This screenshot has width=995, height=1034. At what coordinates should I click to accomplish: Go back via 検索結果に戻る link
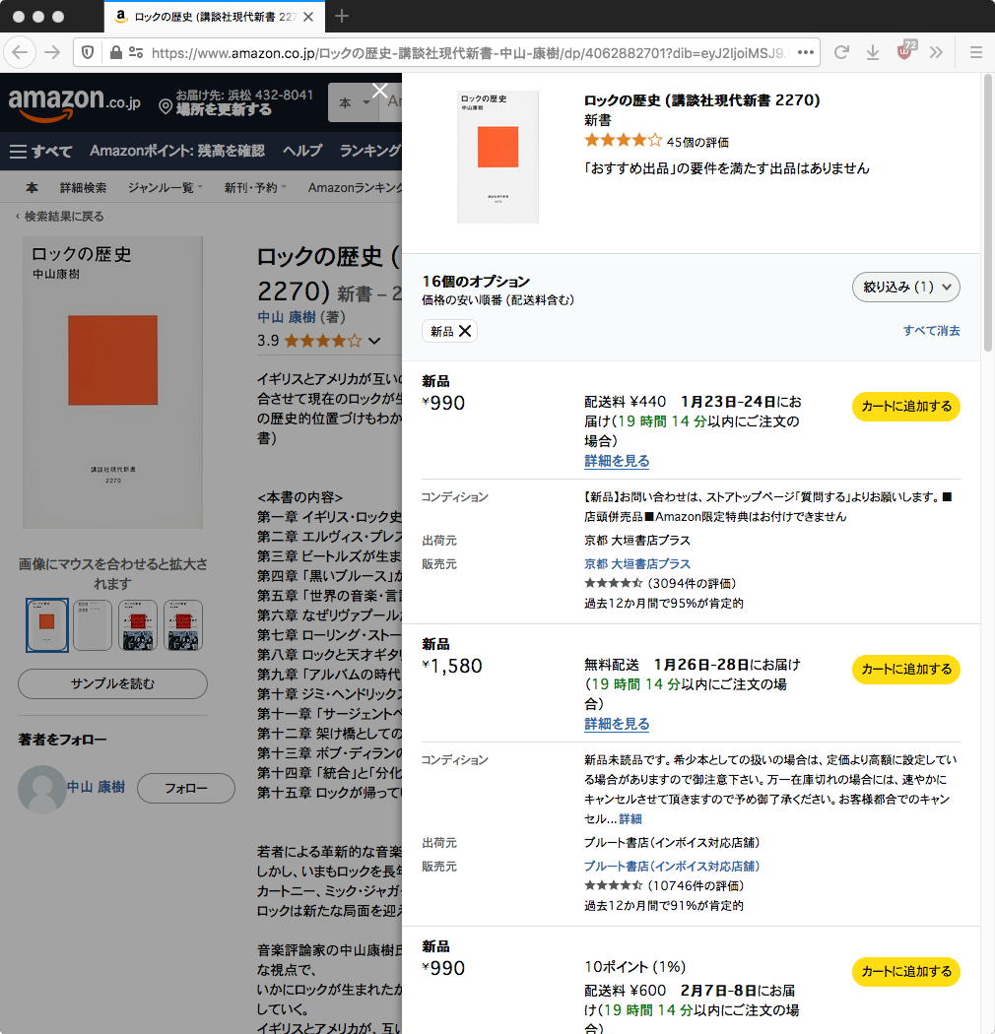[63, 217]
